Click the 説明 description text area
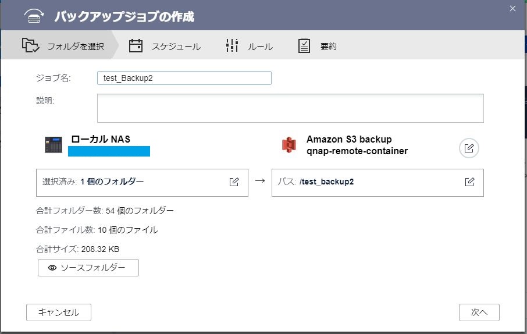The height and width of the screenshot is (334, 527). pyautogui.click(x=290, y=108)
